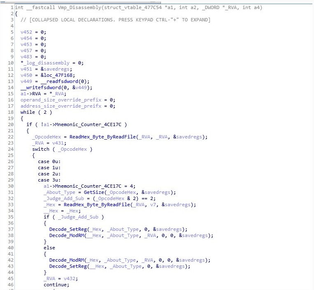
Task: Select Mnemonic_Counter_4CE17C on line 20
Action: coord(88,124)
